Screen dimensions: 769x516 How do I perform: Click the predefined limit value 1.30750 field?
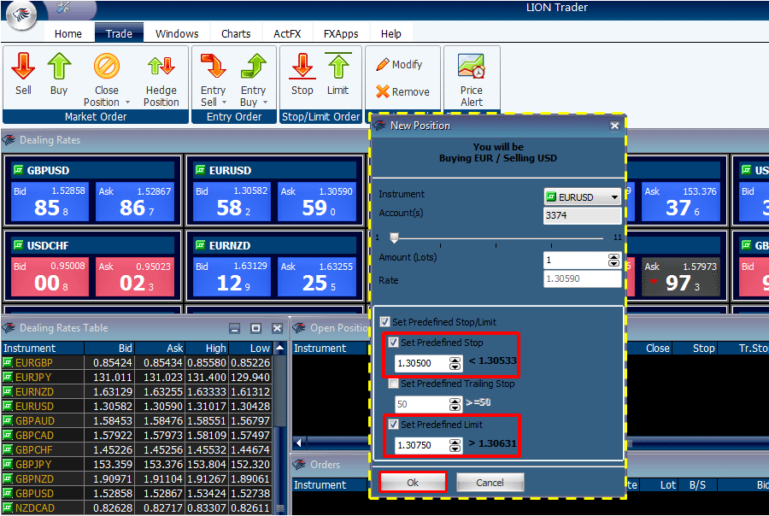422,445
